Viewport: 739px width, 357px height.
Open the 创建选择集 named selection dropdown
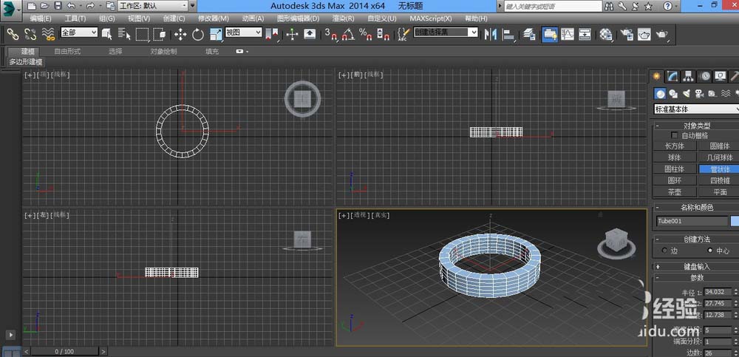point(446,32)
